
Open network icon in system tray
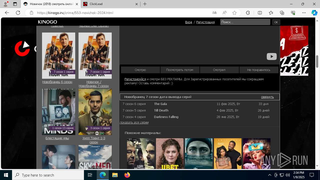tap(282, 175)
